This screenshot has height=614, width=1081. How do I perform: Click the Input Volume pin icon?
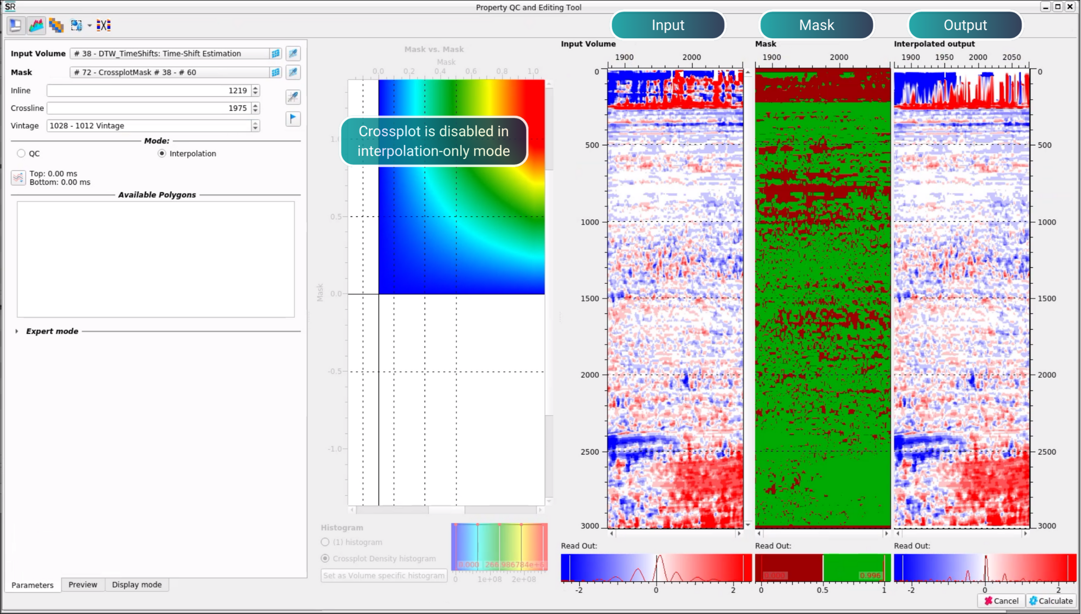293,54
